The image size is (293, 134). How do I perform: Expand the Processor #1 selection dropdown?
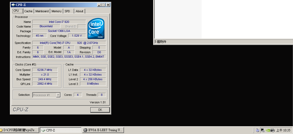58,95
